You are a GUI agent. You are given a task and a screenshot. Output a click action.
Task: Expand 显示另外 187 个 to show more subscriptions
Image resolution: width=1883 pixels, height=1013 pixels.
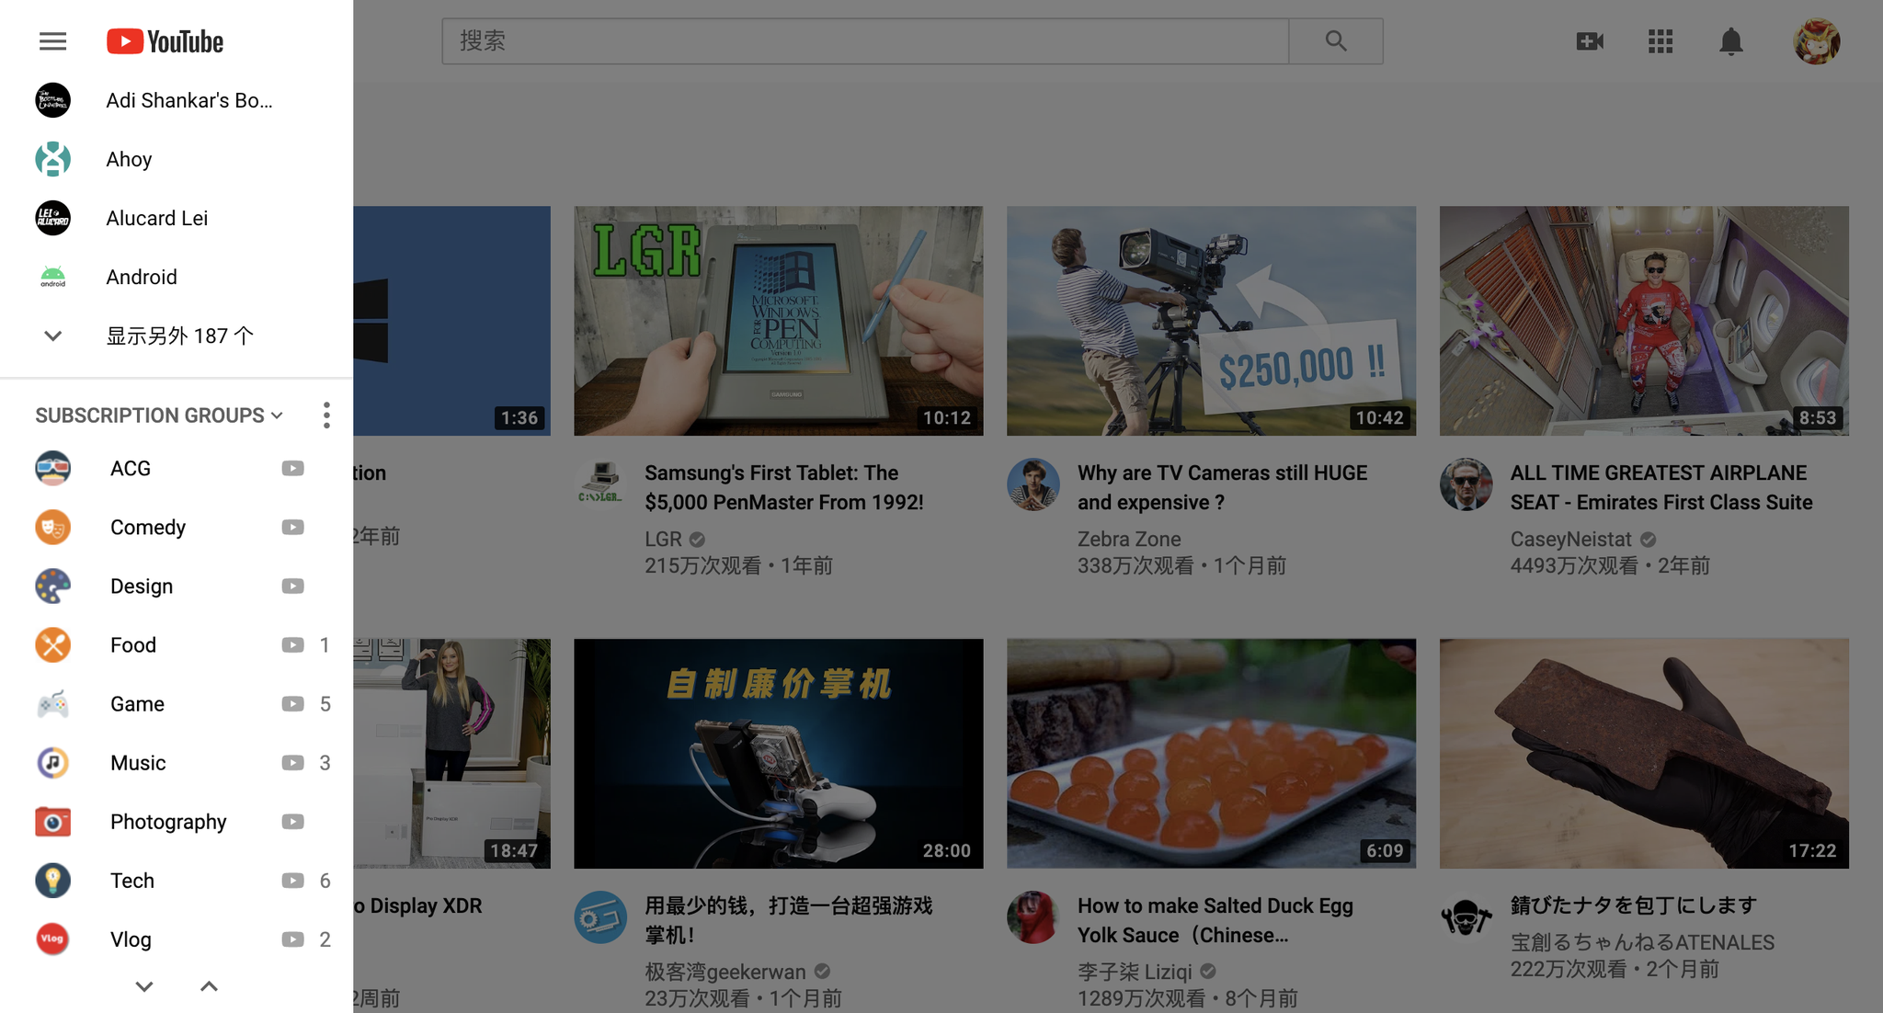coord(180,336)
